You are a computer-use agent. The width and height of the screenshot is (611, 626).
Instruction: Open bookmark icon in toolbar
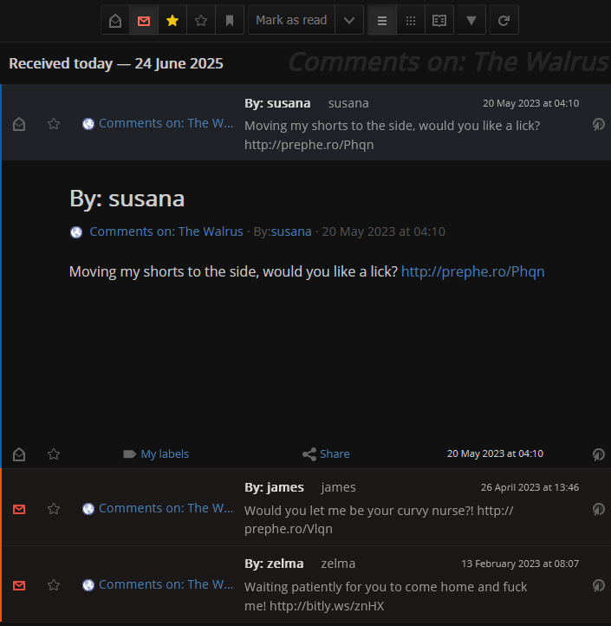pyautogui.click(x=230, y=20)
